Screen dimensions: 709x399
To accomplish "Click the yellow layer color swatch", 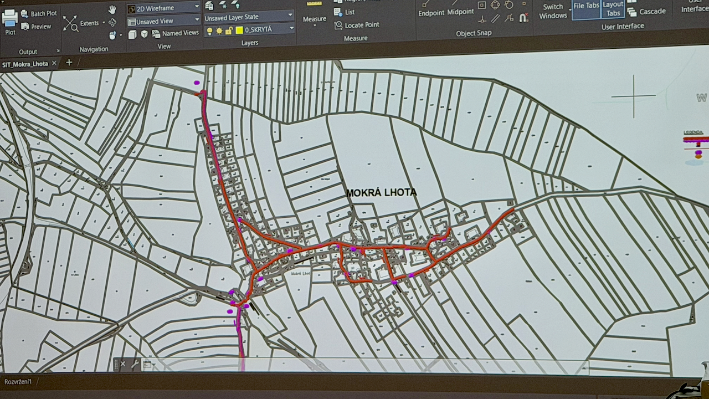I will click(x=239, y=30).
